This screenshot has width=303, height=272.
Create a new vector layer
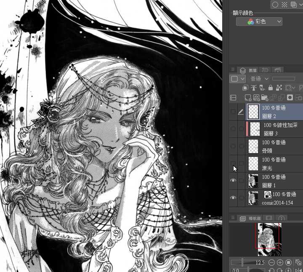(x=256, y=97)
